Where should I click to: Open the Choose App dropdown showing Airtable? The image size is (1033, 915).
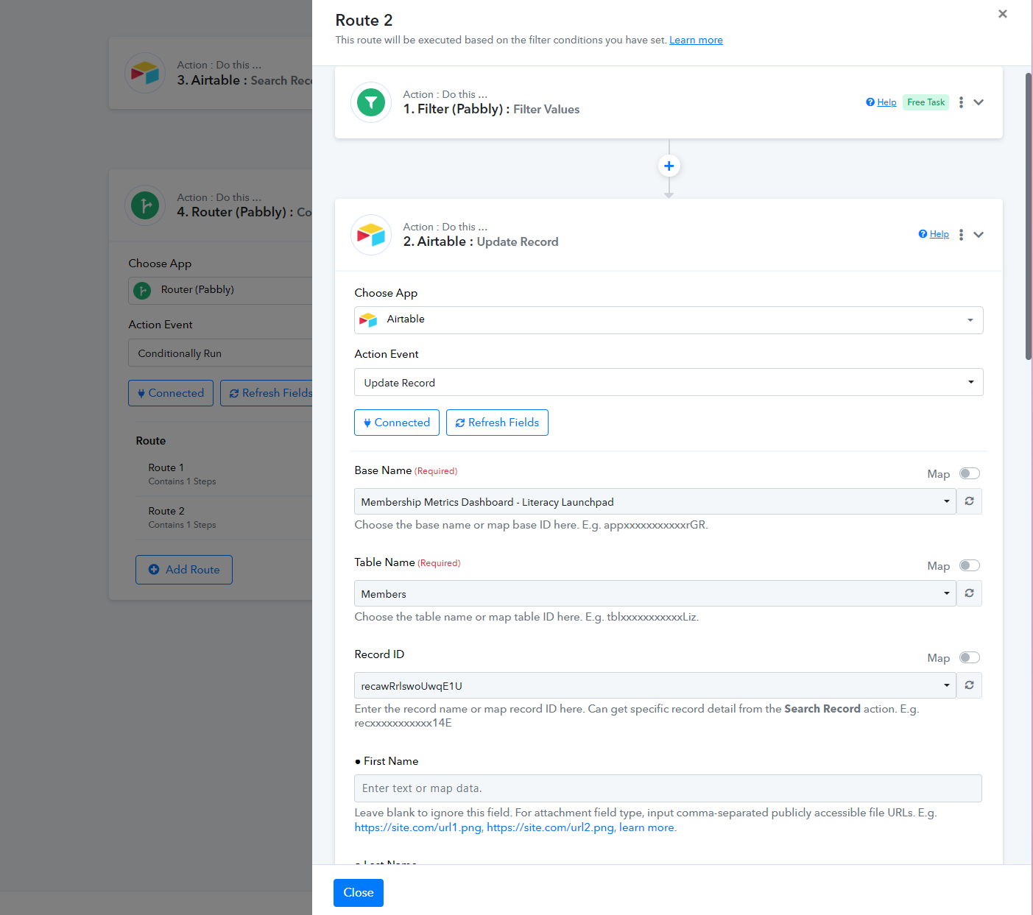pyautogui.click(x=669, y=320)
